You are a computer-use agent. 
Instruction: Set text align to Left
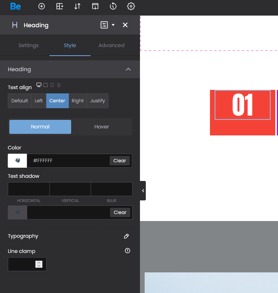point(38,101)
